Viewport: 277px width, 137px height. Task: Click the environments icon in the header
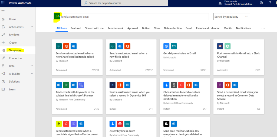point(220,3)
